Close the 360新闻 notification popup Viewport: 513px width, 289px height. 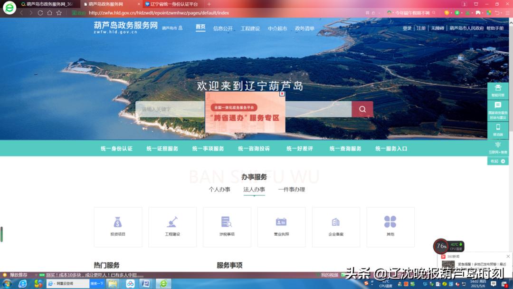coord(508,257)
